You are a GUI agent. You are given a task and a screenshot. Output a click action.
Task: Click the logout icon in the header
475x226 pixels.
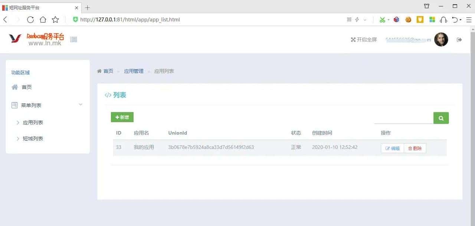(x=459, y=40)
